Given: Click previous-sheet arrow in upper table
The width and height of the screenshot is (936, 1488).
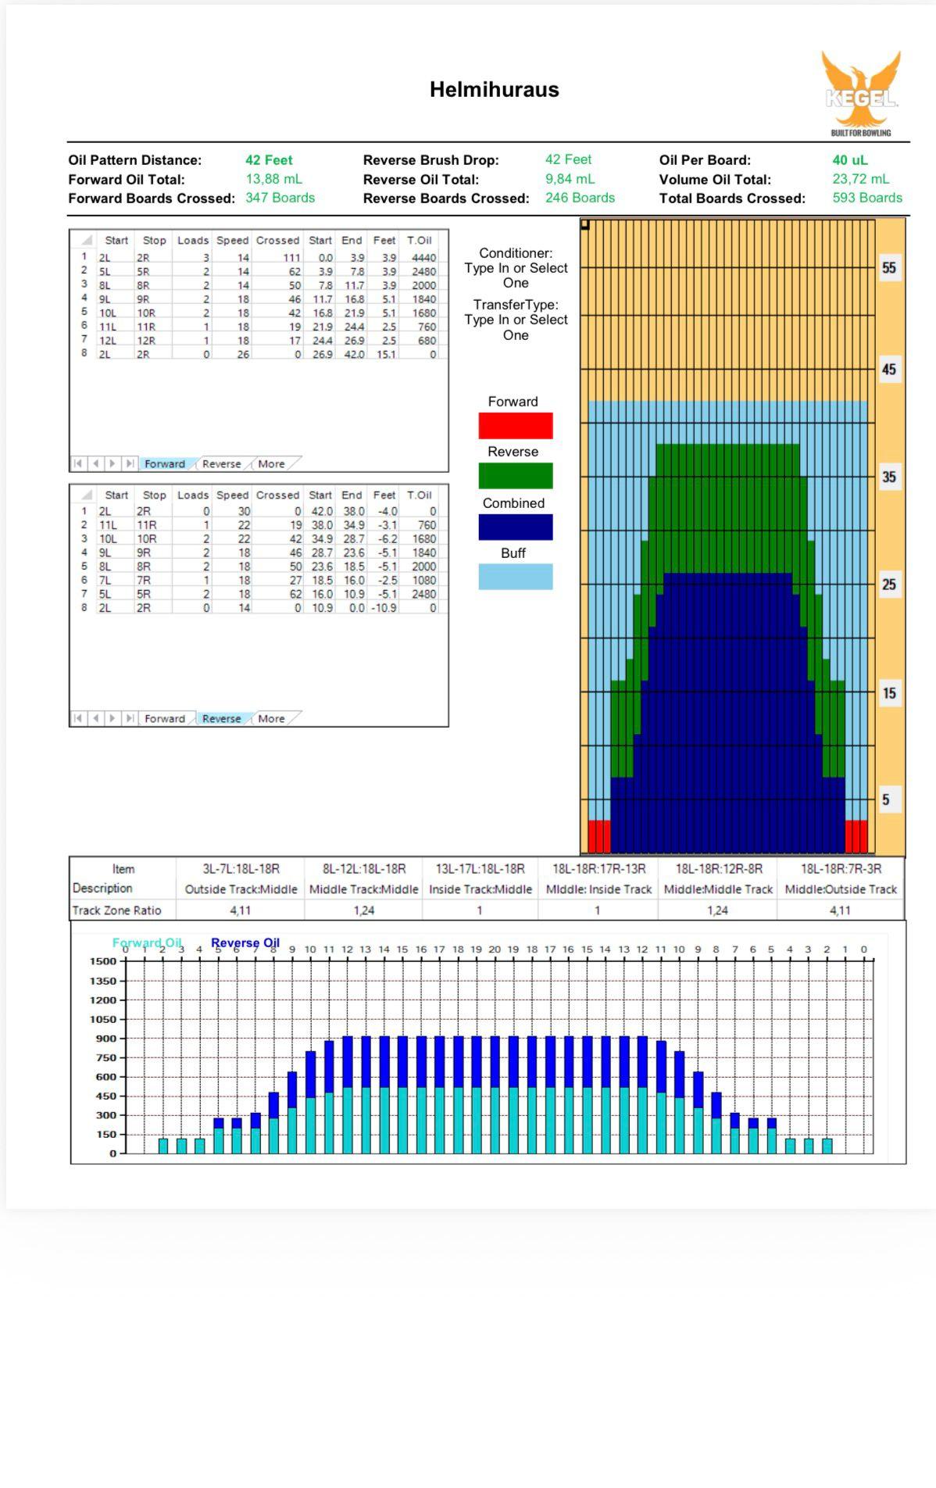Looking at the screenshot, I should [95, 463].
